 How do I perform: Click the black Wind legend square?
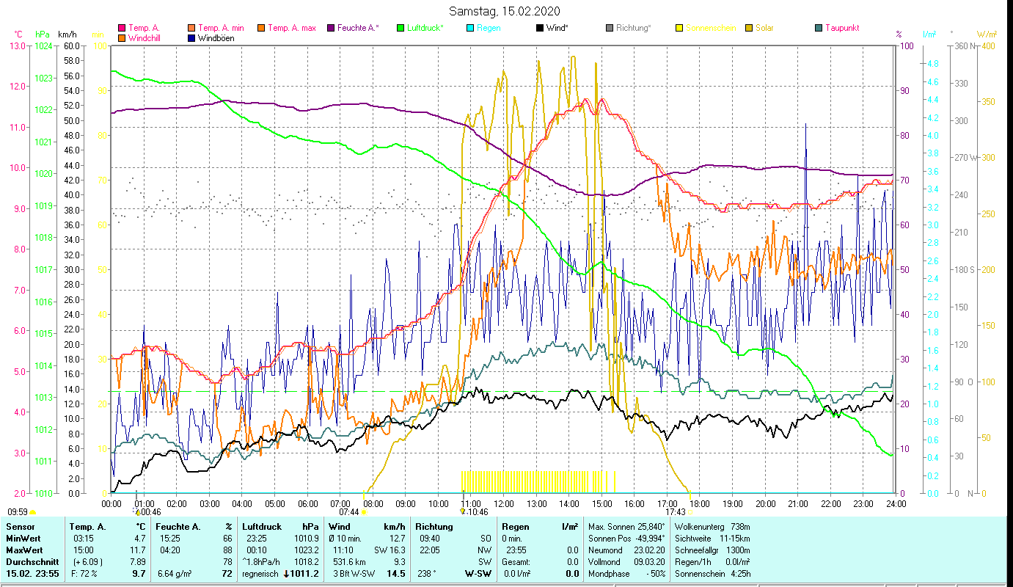[540, 29]
